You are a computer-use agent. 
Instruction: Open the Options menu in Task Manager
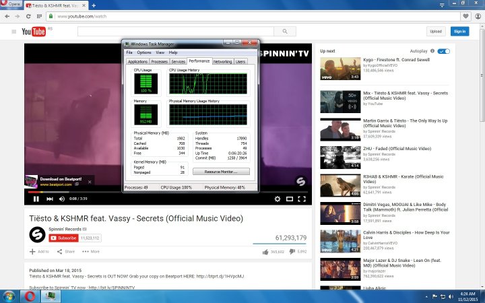(144, 53)
